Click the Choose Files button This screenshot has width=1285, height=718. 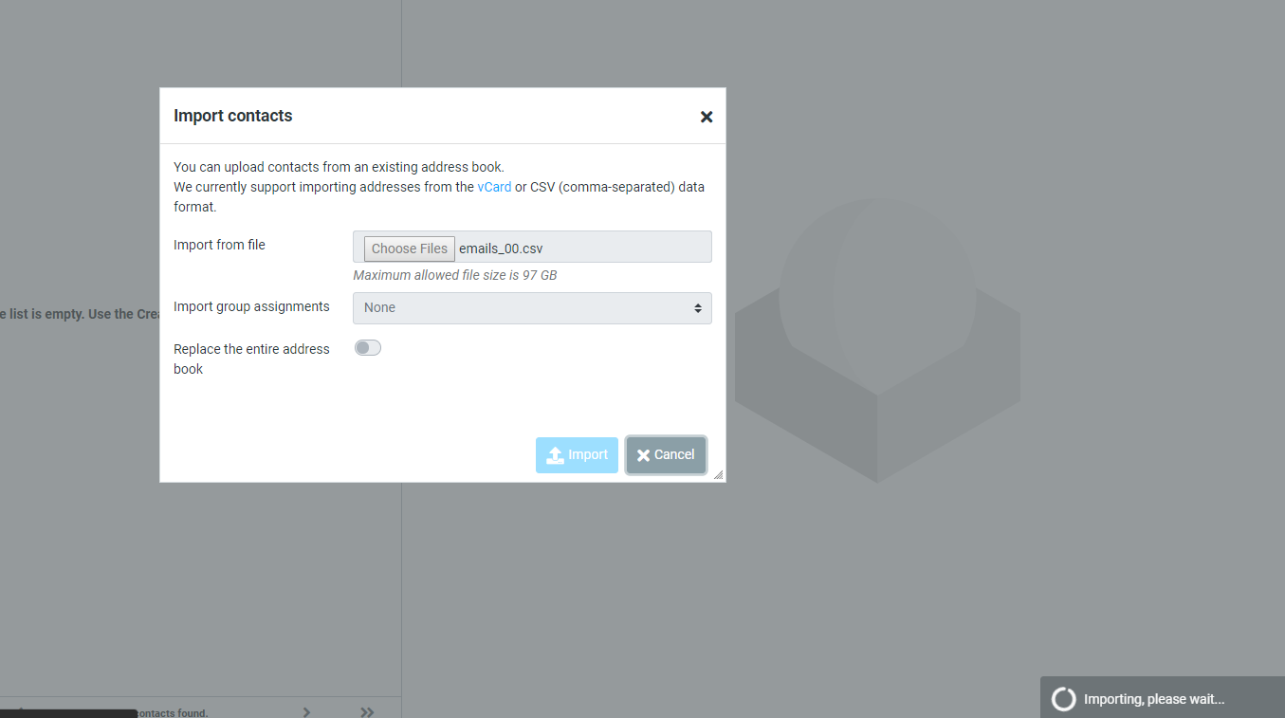pos(408,248)
